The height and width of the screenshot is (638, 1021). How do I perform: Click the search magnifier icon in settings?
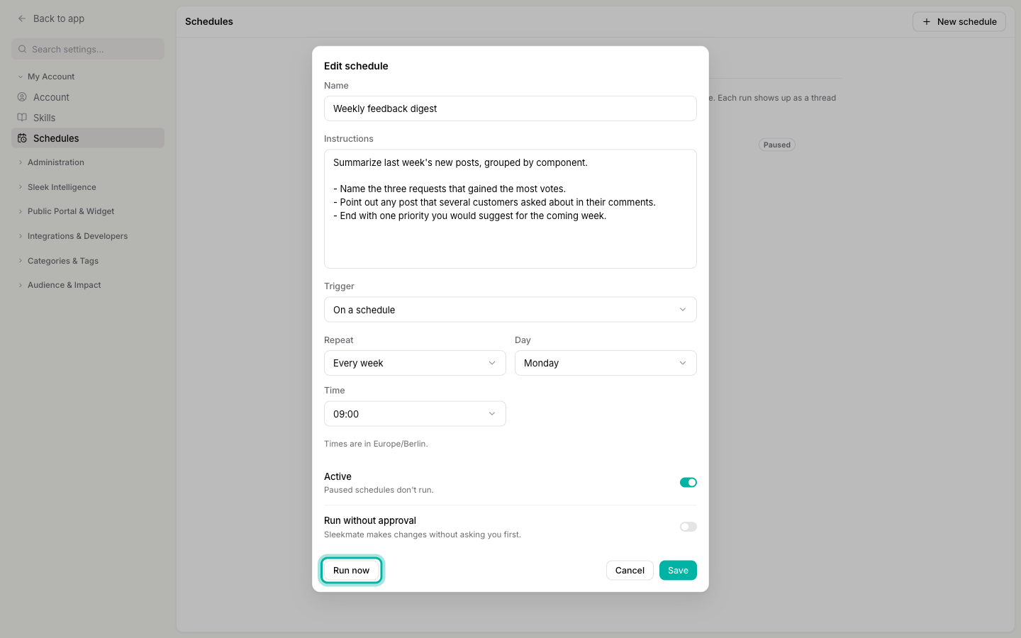tap(23, 49)
